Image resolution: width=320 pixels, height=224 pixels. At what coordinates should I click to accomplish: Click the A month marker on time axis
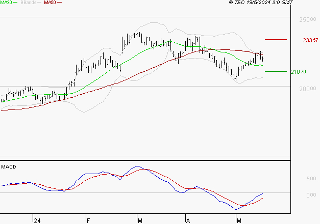point(188,221)
